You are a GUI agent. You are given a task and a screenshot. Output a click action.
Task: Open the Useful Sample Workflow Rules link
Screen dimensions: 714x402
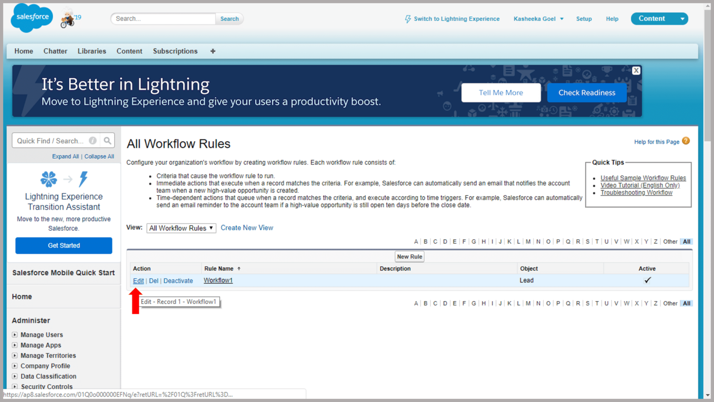click(643, 178)
